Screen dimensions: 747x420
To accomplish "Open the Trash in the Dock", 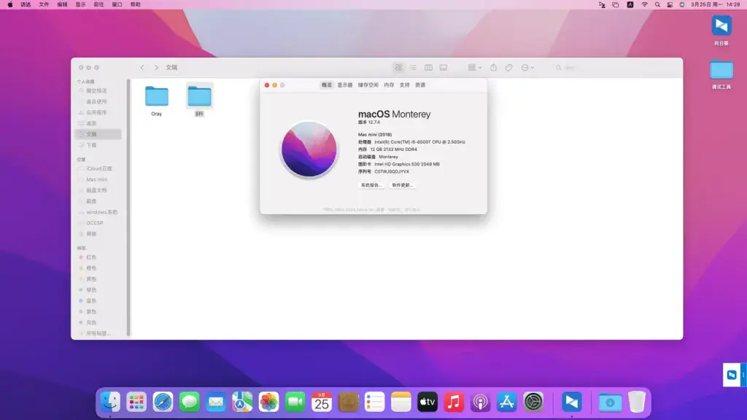I will click(x=636, y=402).
